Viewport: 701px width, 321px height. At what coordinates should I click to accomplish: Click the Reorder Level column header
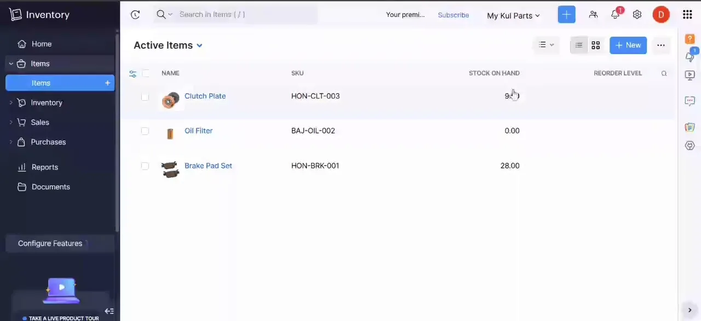[x=618, y=73]
